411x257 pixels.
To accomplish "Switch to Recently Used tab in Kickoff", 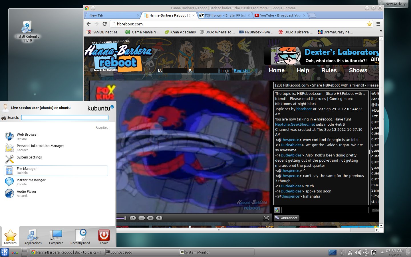I will click(x=80, y=237).
